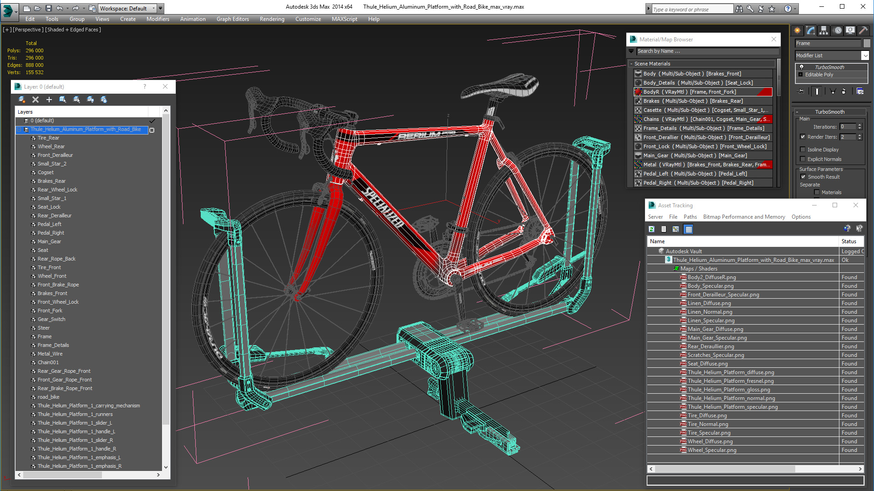Toggle the Render Iters checkbox
This screenshot has height=491, width=874.
803,137
